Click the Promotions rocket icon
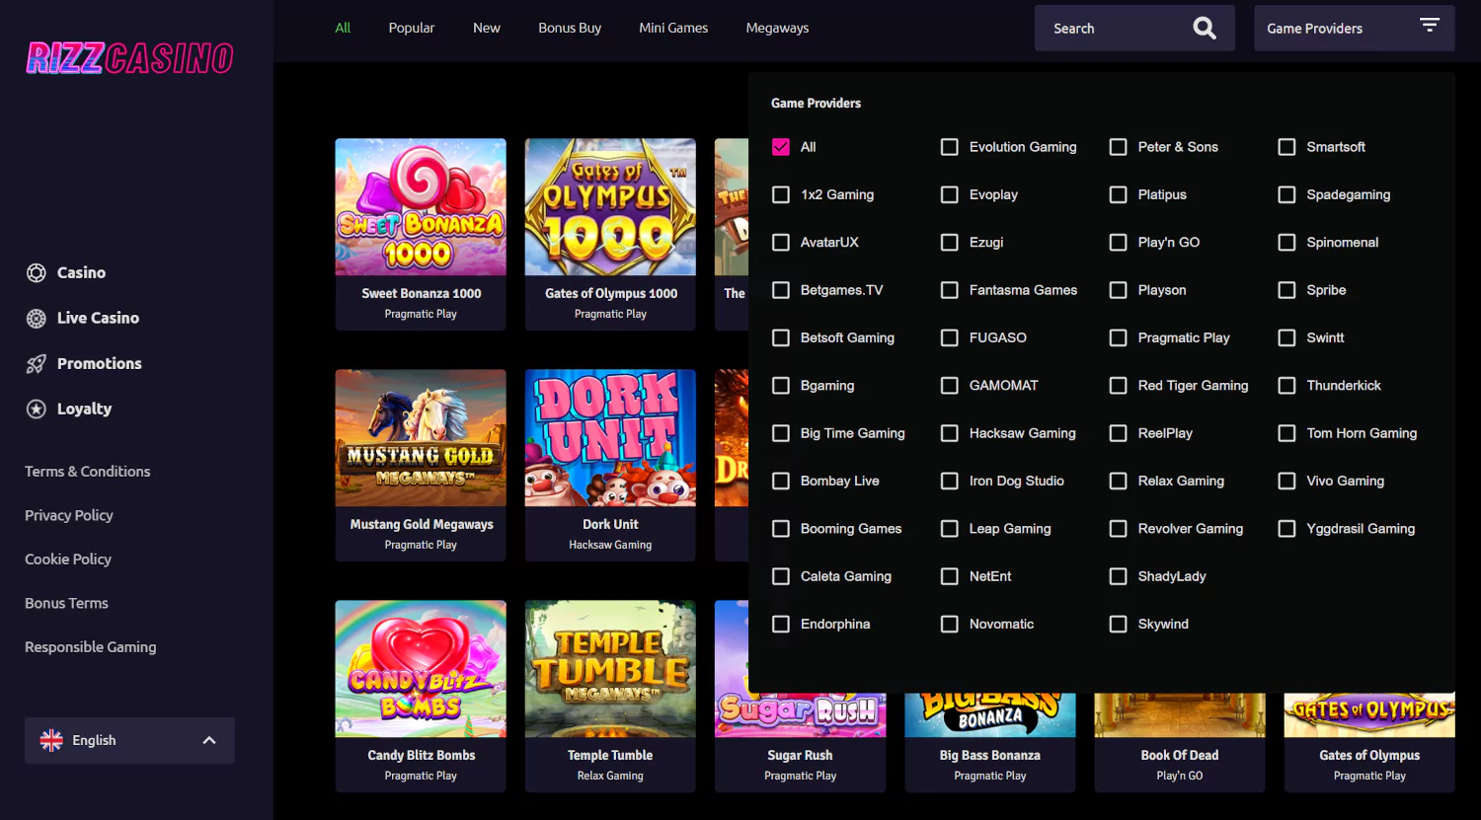 click(37, 364)
